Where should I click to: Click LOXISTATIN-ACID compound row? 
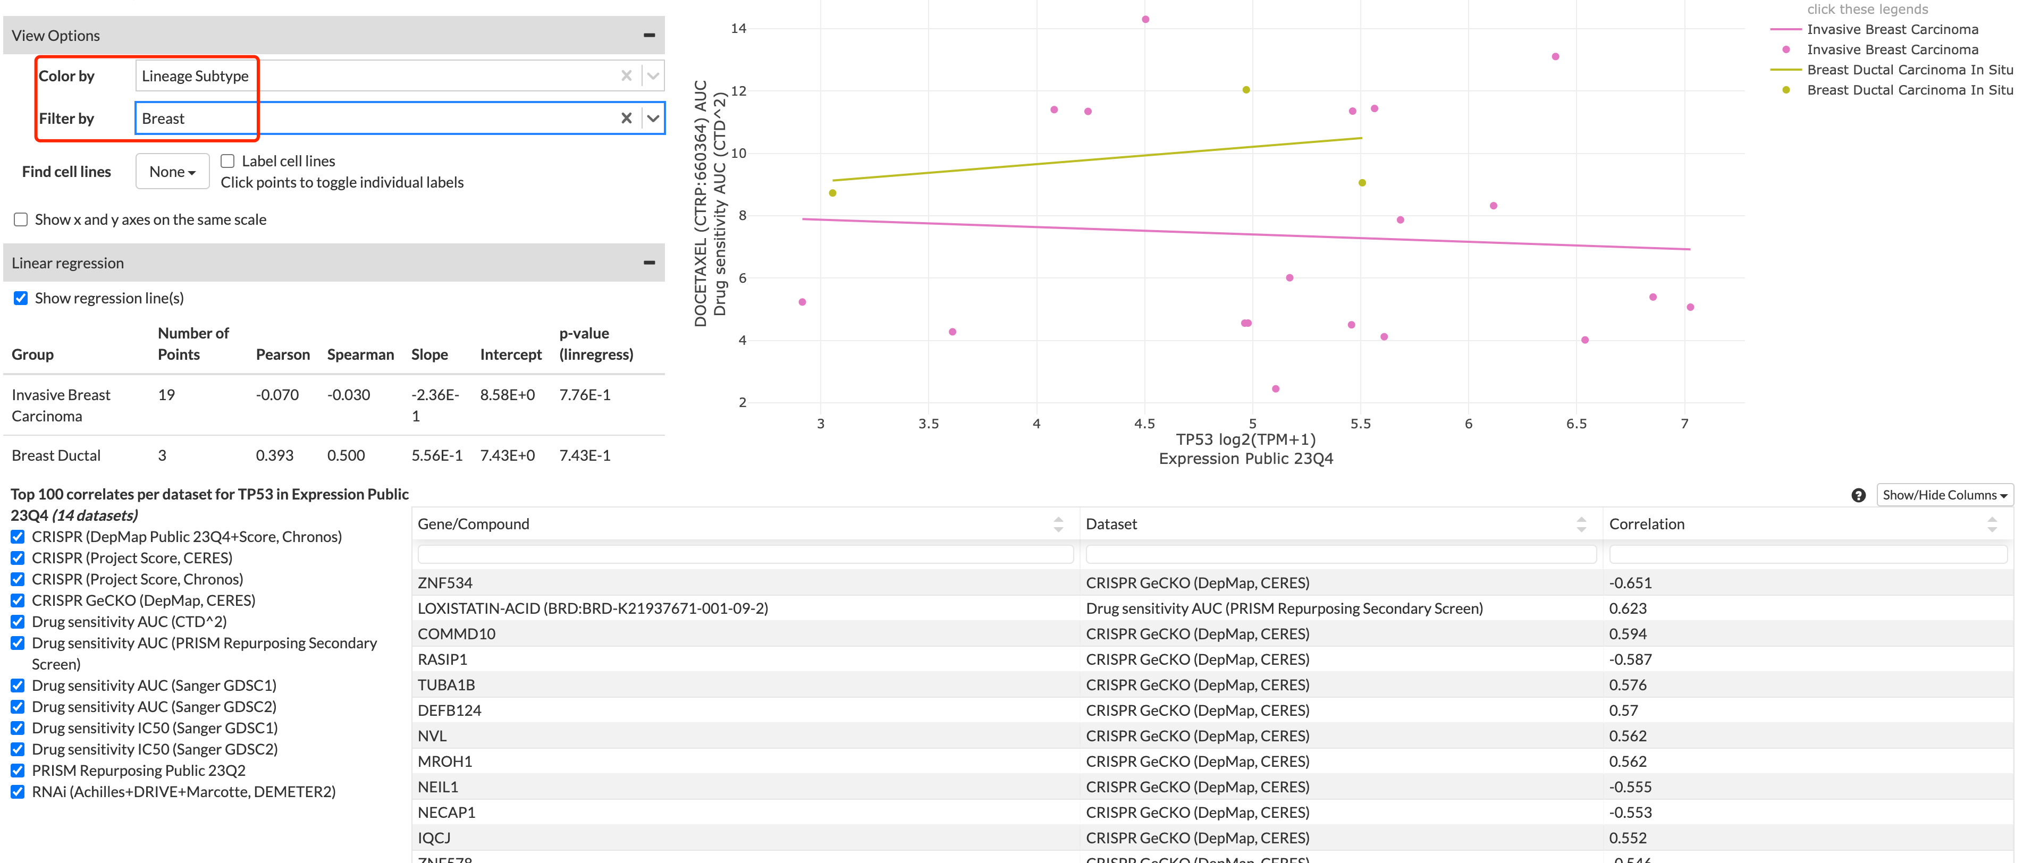(592, 608)
